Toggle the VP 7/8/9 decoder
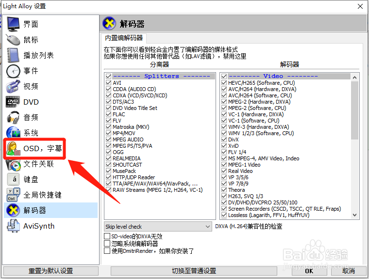Image resolution: width=369 pixels, height=279 pixels. click(224, 184)
